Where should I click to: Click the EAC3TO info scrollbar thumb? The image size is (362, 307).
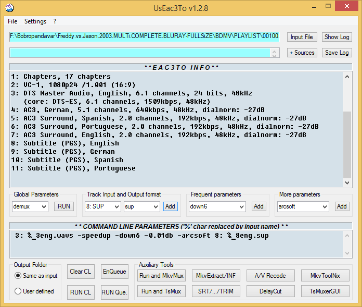tap(347, 145)
